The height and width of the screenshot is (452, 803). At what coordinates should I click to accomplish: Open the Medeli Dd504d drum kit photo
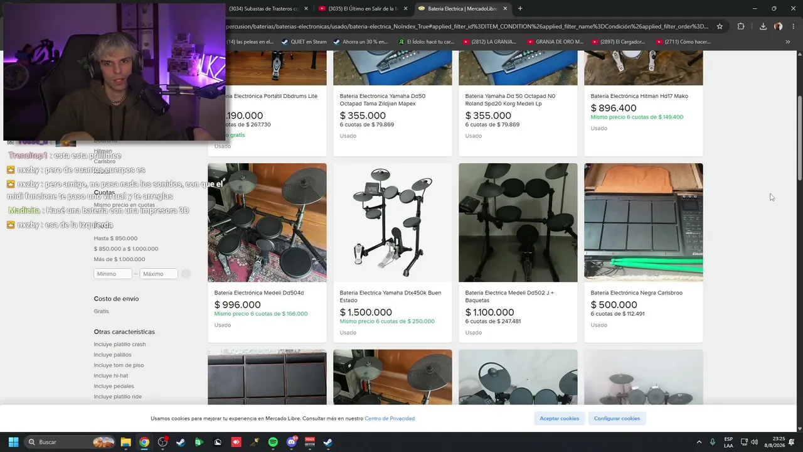(x=267, y=223)
